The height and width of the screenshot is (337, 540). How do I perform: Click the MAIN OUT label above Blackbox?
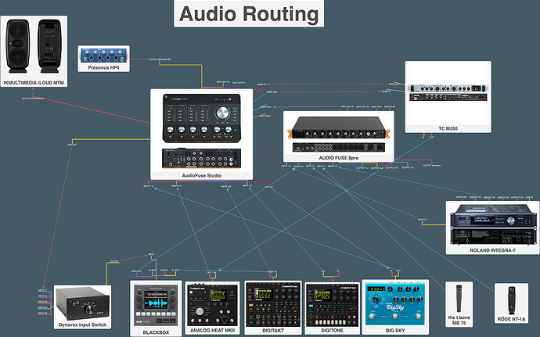[x=137, y=271]
